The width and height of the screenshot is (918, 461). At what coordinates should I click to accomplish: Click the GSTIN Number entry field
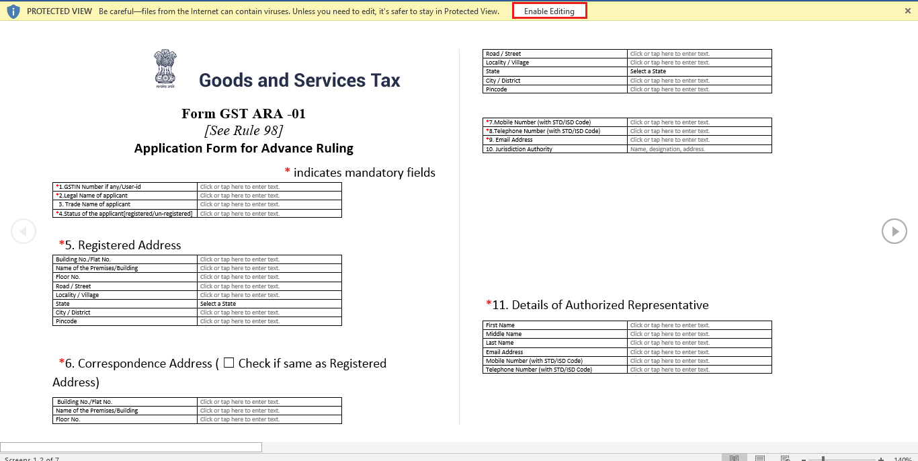[x=269, y=187]
